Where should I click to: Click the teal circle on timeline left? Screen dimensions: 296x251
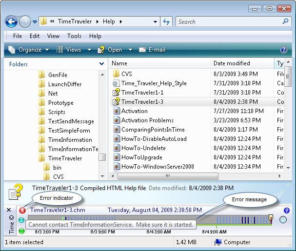(x=21, y=220)
